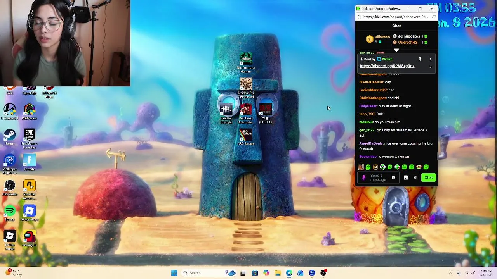Toggle Read Aloud icon in address bar
This screenshot has height=279, width=497.
(x=434, y=17)
